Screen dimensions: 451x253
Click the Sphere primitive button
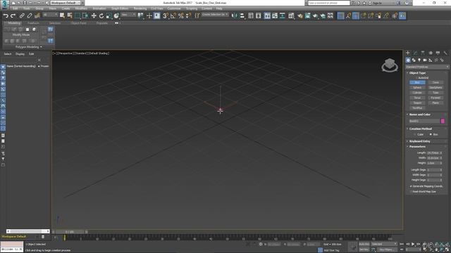pyautogui.click(x=417, y=88)
